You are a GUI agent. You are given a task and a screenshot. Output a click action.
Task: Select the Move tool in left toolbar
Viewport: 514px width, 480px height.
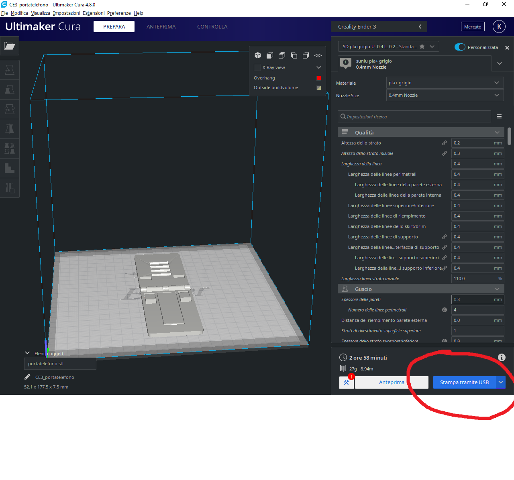(x=10, y=70)
